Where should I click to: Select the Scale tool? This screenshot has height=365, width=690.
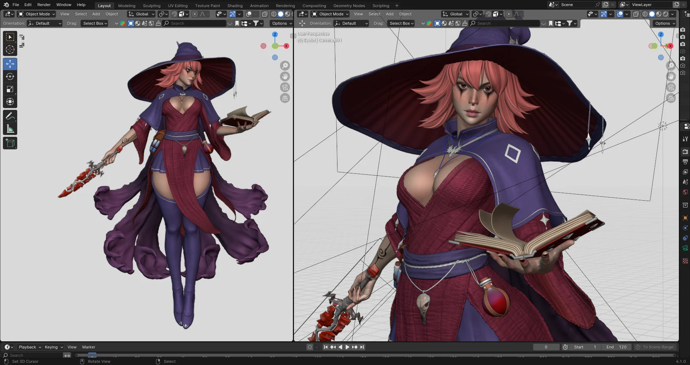coord(10,89)
